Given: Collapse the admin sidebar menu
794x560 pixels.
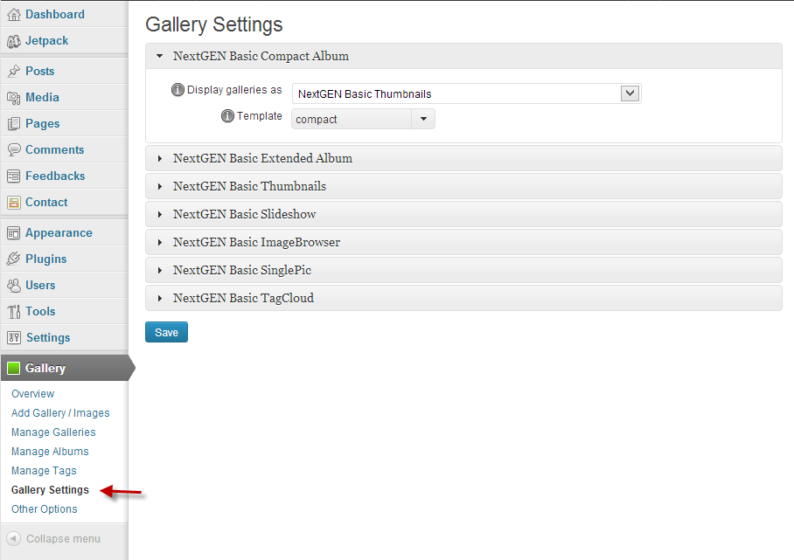Looking at the screenshot, I should 53,539.
